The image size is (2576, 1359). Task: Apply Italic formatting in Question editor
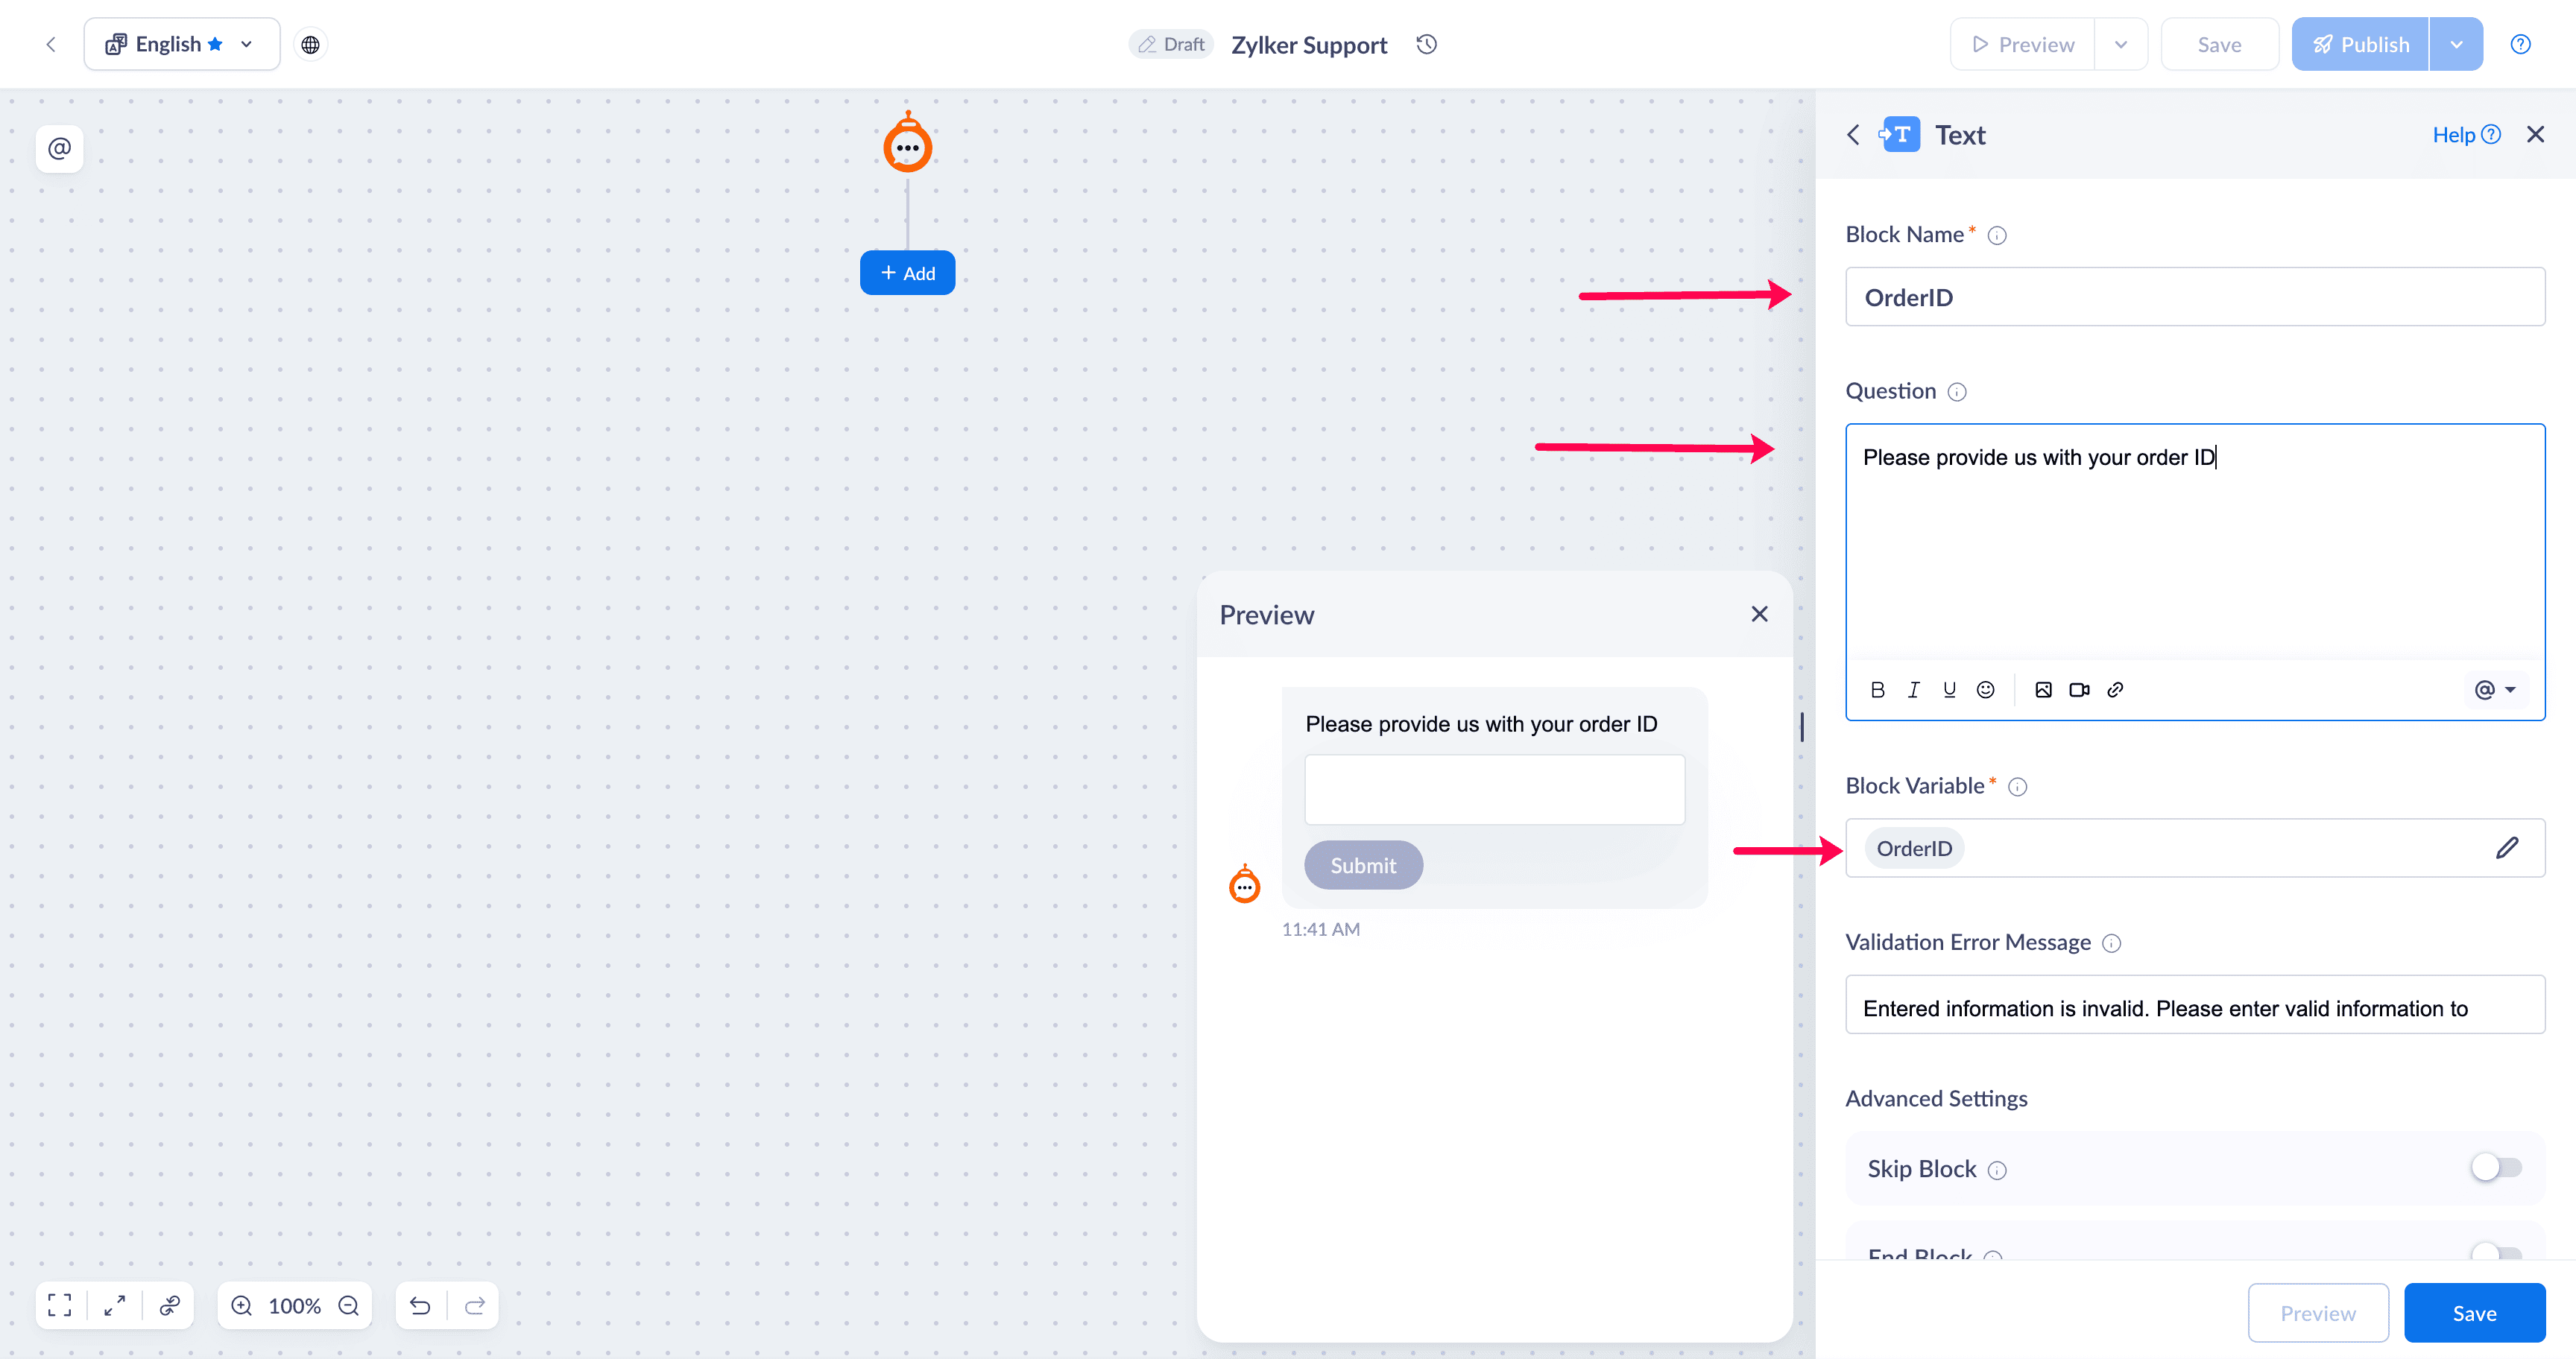point(1913,689)
